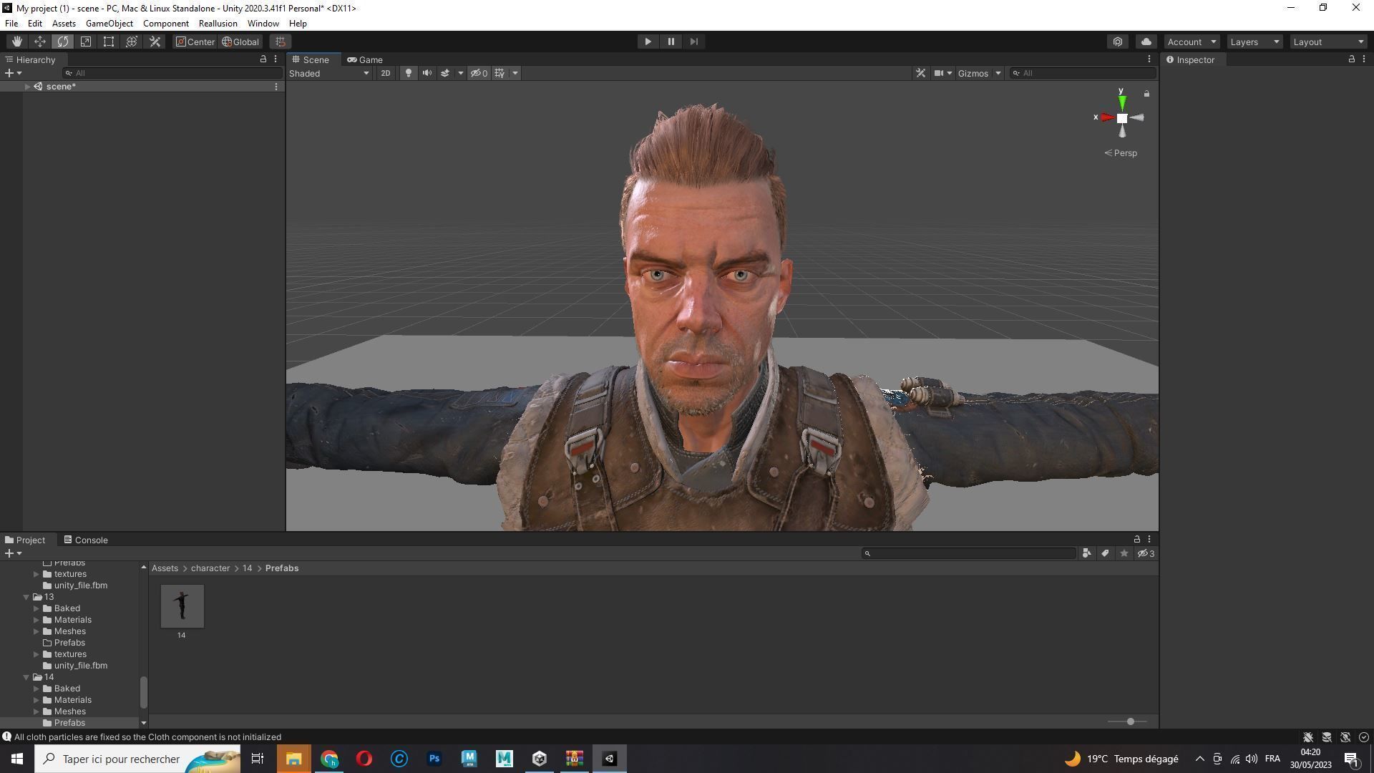Save search favorite star icon

[1124, 553]
